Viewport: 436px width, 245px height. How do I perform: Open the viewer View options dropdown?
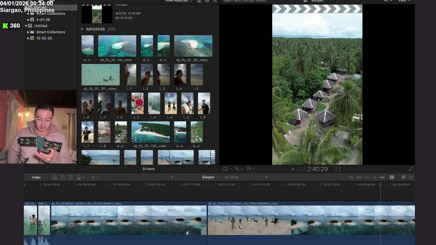coord(404,1)
